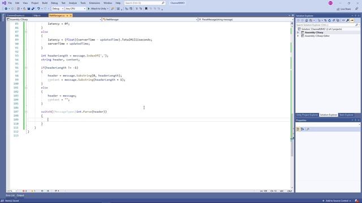Open the View menu
362x203 pixels.
pos(25,3)
